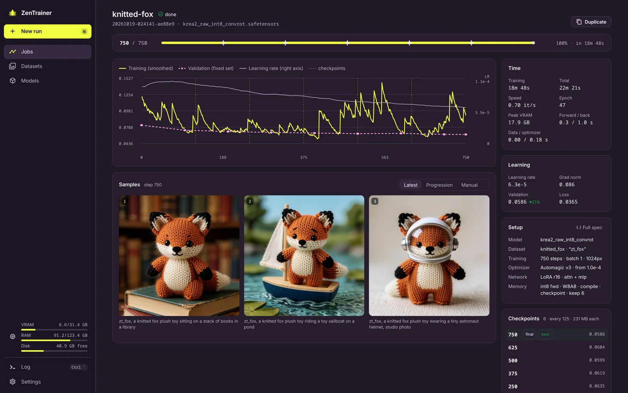
Task: Select checkpoint 250 row
Action: [x=556, y=386]
